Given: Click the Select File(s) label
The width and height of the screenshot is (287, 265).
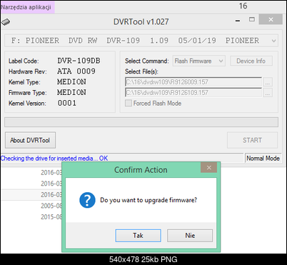Looking at the screenshot, I should [141, 71].
